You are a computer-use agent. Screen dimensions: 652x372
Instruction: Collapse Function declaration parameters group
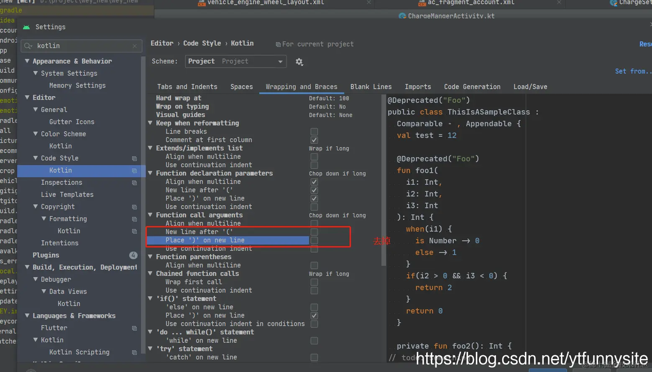[150, 173]
